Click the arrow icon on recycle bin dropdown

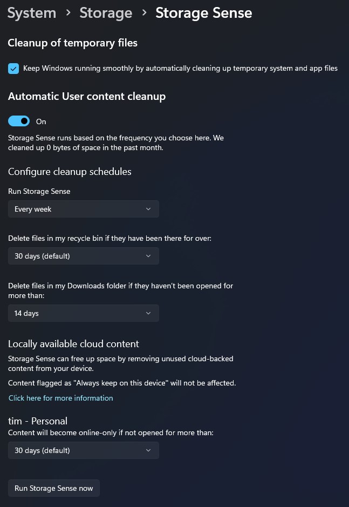[x=148, y=256]
